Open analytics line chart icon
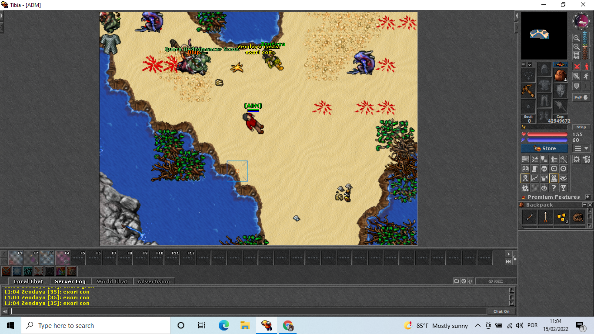The width and height of the screenshot is (594, 334). pos(535,178)
